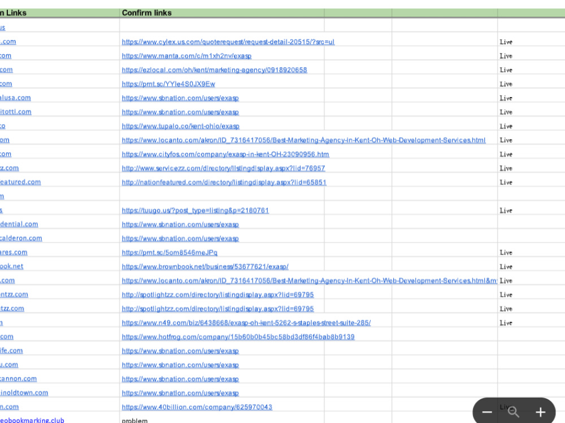
Task: Open the locanto link ending in html&m
Action: pos(310,280)
